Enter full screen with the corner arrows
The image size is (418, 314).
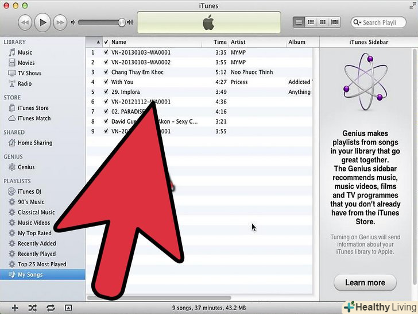pos(413,6)
